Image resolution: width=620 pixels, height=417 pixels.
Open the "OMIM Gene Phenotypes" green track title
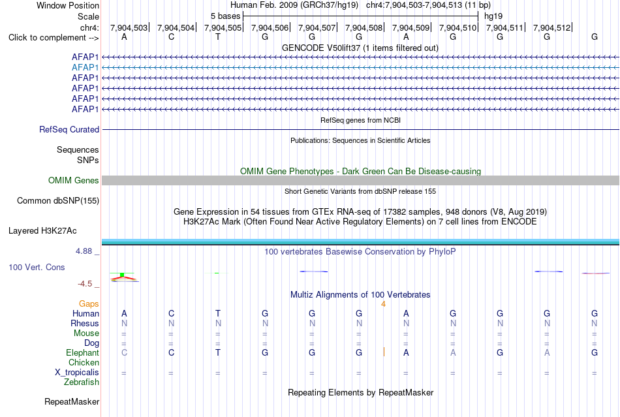coord(360,171)
